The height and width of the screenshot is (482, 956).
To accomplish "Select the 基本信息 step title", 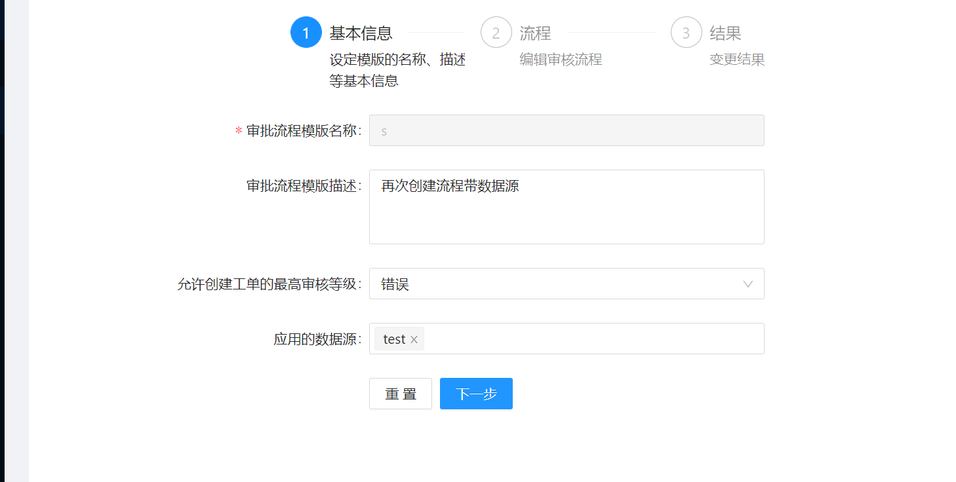I will click(x=361, y=33).
